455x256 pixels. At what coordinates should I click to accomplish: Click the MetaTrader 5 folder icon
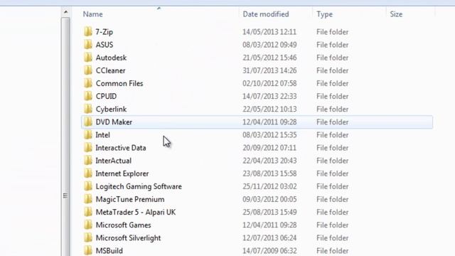point(88,212)
